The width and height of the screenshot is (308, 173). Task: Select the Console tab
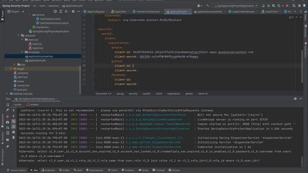(x=17, y=105)
